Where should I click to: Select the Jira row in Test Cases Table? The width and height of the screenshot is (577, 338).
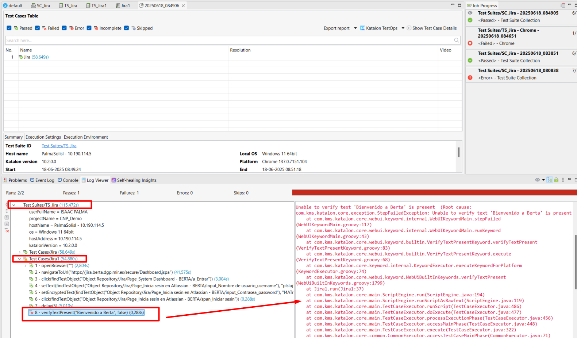coord(232,57)
